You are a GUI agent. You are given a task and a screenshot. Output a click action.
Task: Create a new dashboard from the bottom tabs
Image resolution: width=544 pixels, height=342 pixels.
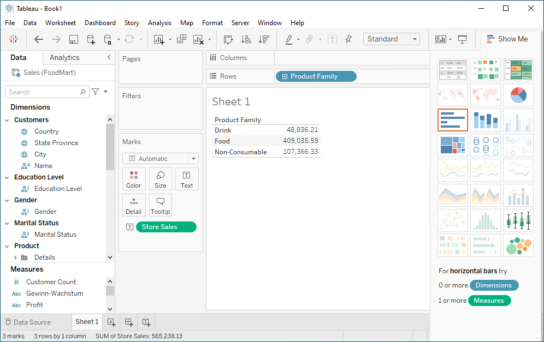coord(129,322)
